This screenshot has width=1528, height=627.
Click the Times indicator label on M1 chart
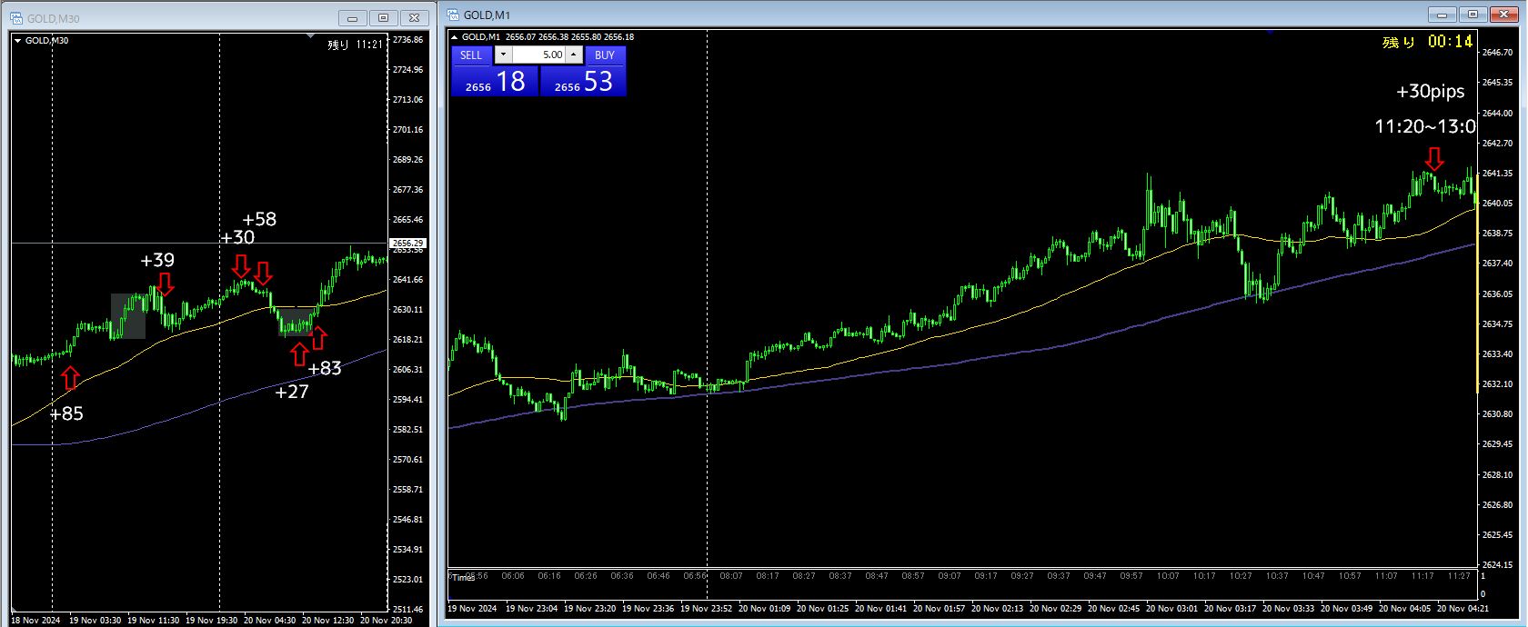pos(463,578)
